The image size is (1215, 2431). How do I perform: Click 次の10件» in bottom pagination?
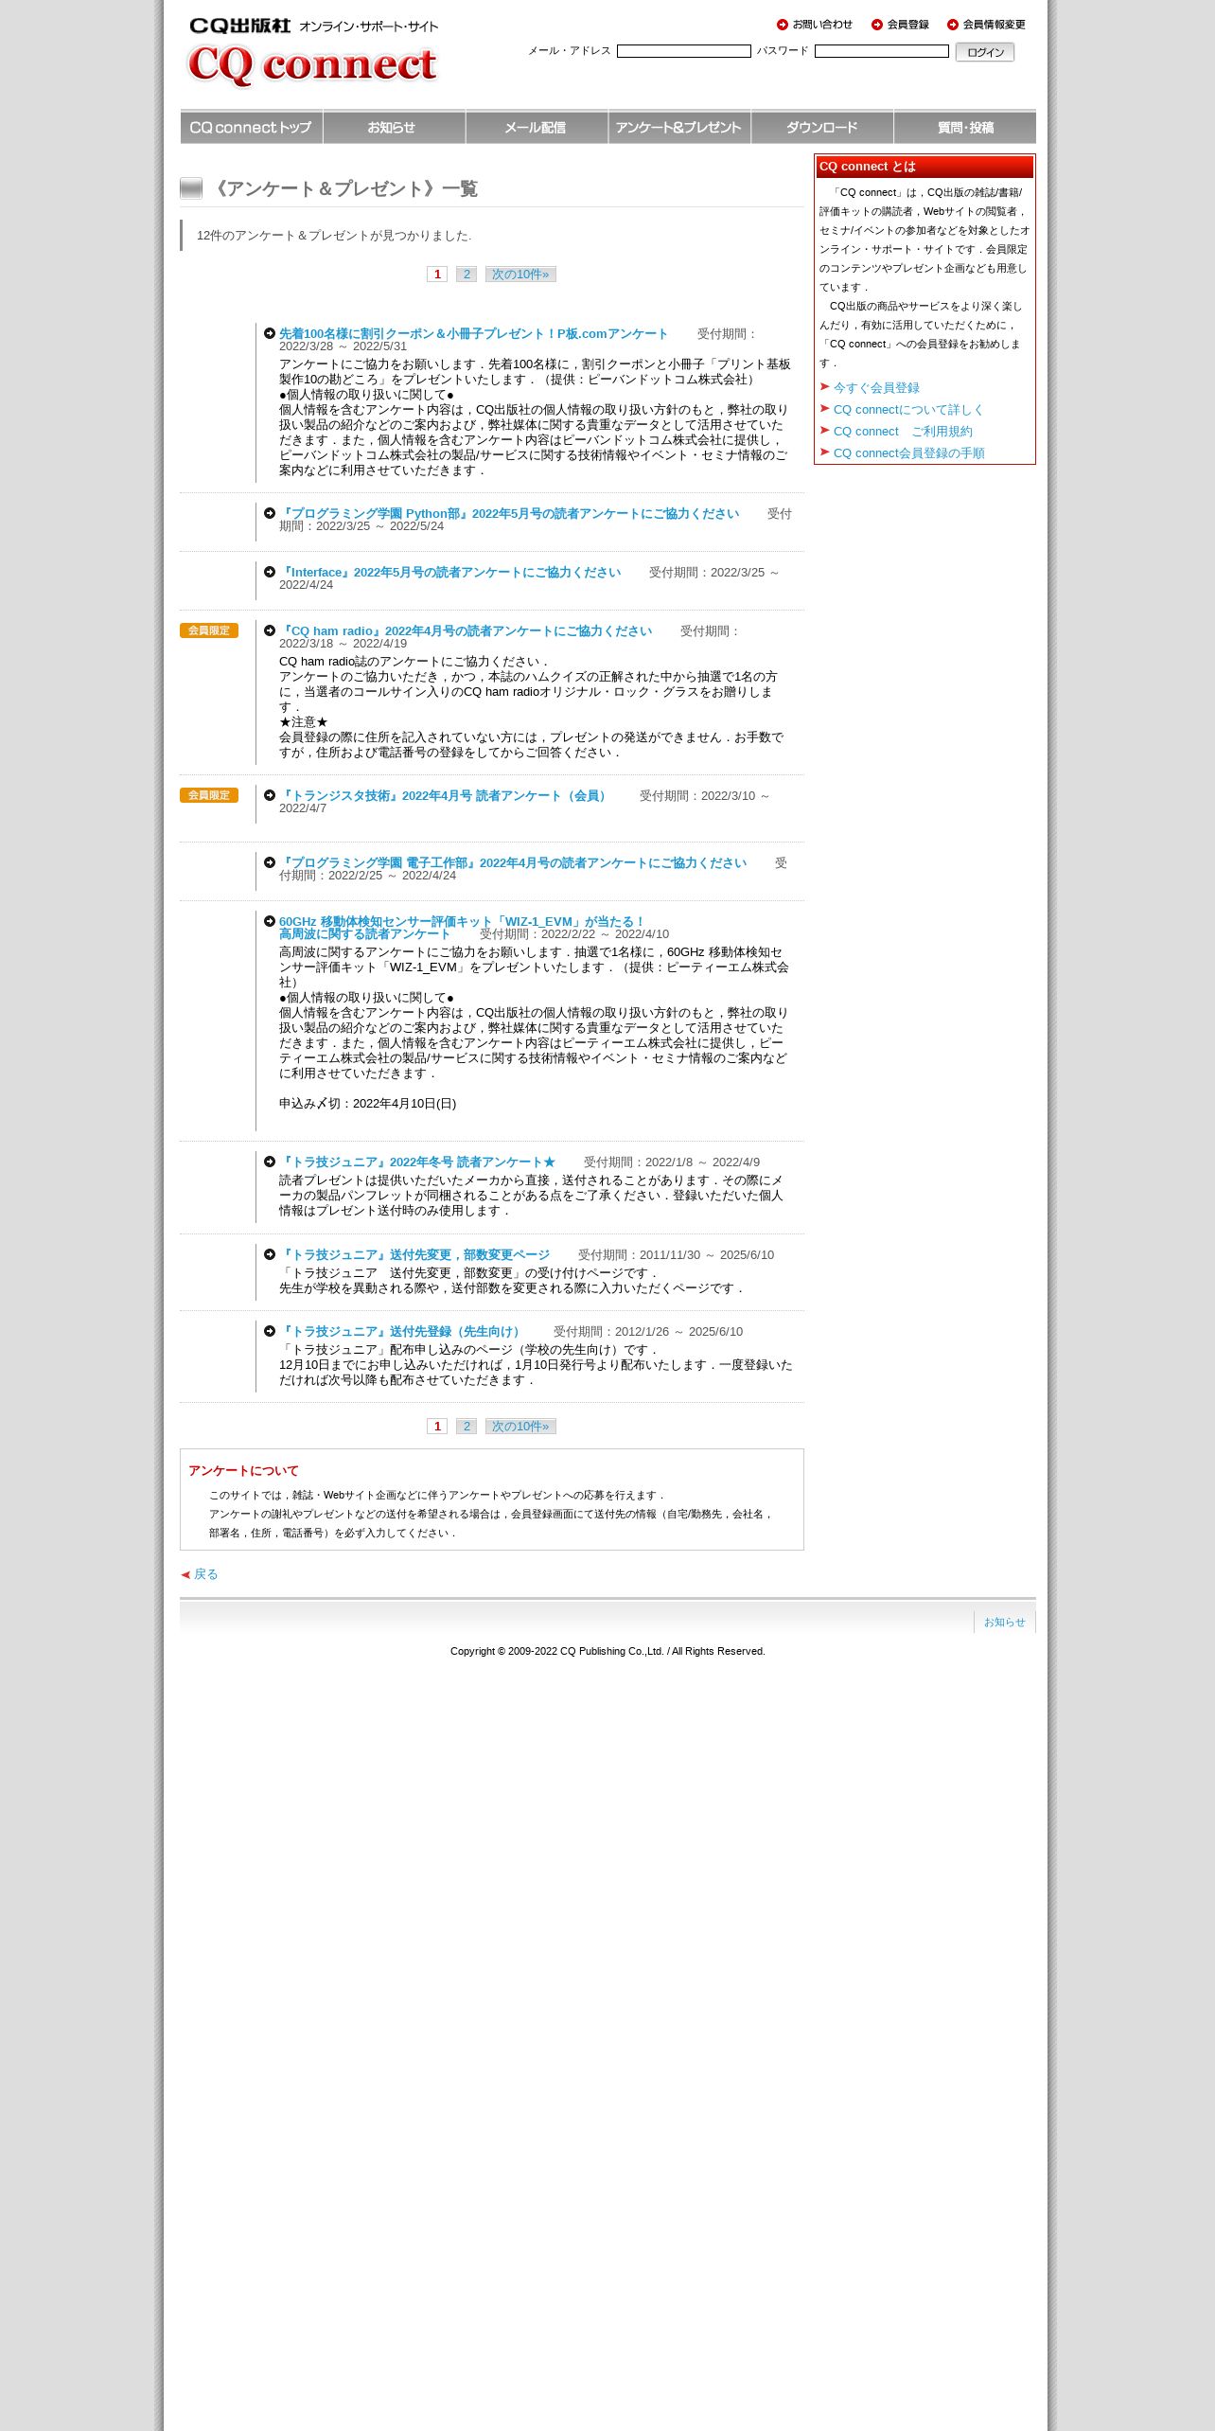tap(520, 1427)
